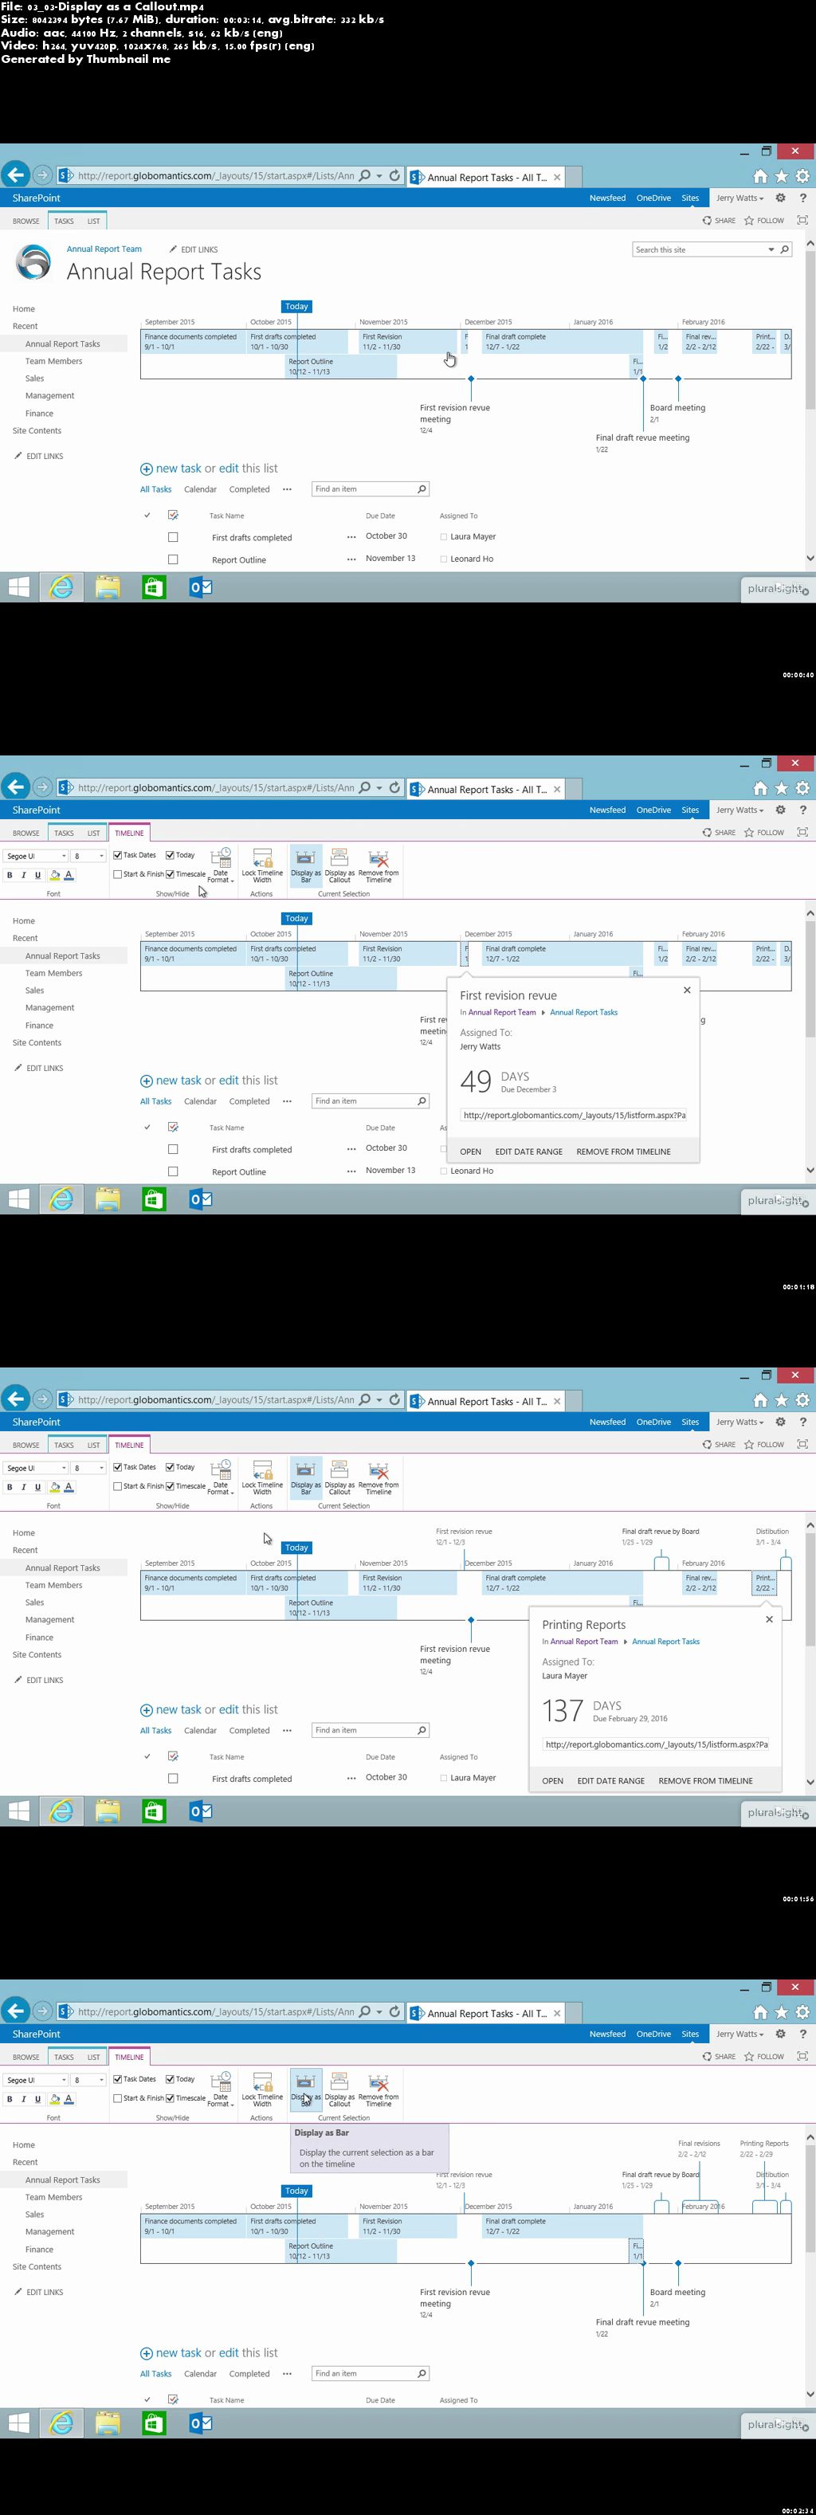Viewport: 816px width, 2515px height.
Task: Switch to BROWSE tab in the 00:00:40 frame
Action: pos(26,222)
